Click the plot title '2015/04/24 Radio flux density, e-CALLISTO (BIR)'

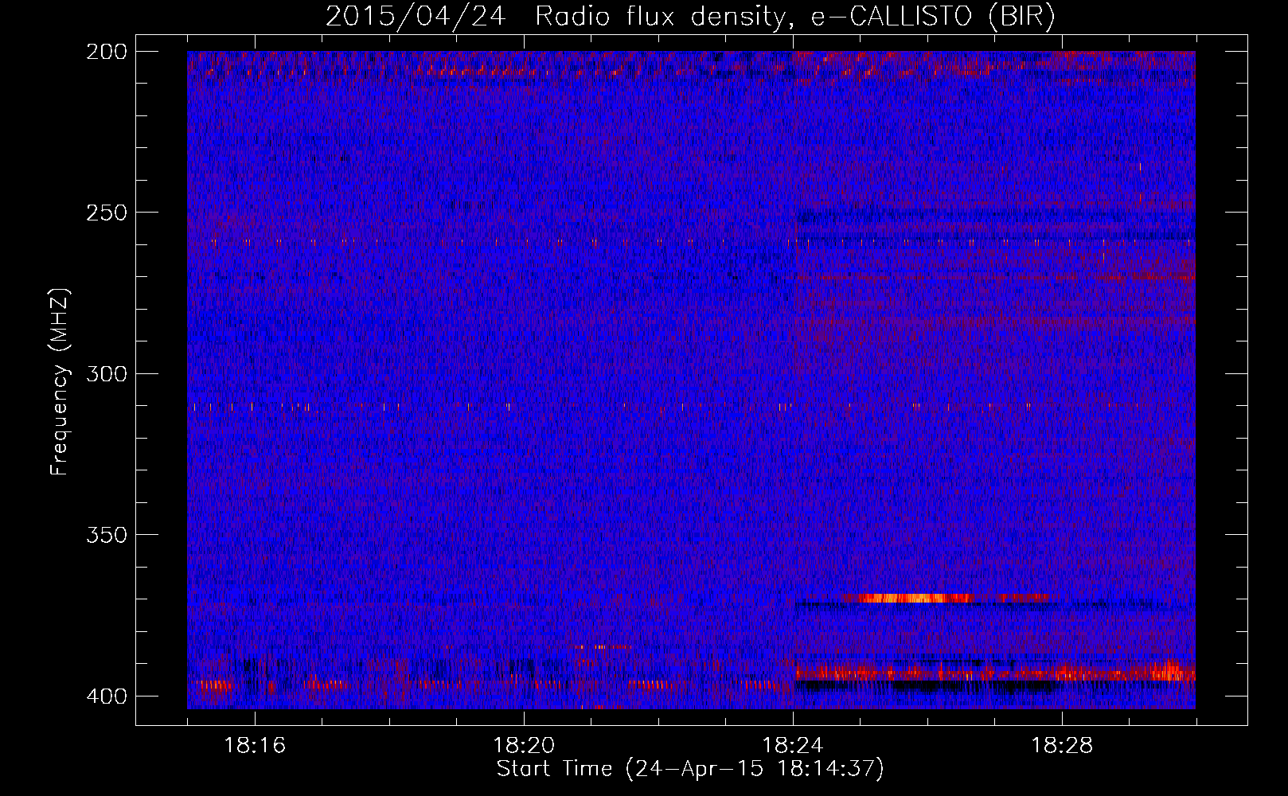[690, 17]
